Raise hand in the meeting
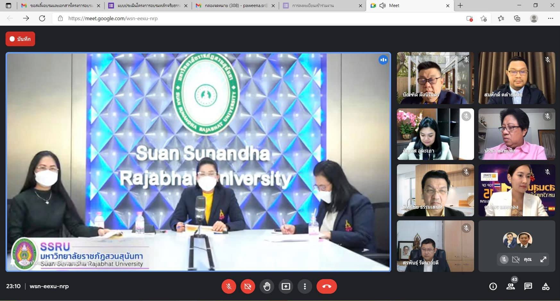 (x=267, y=286)
